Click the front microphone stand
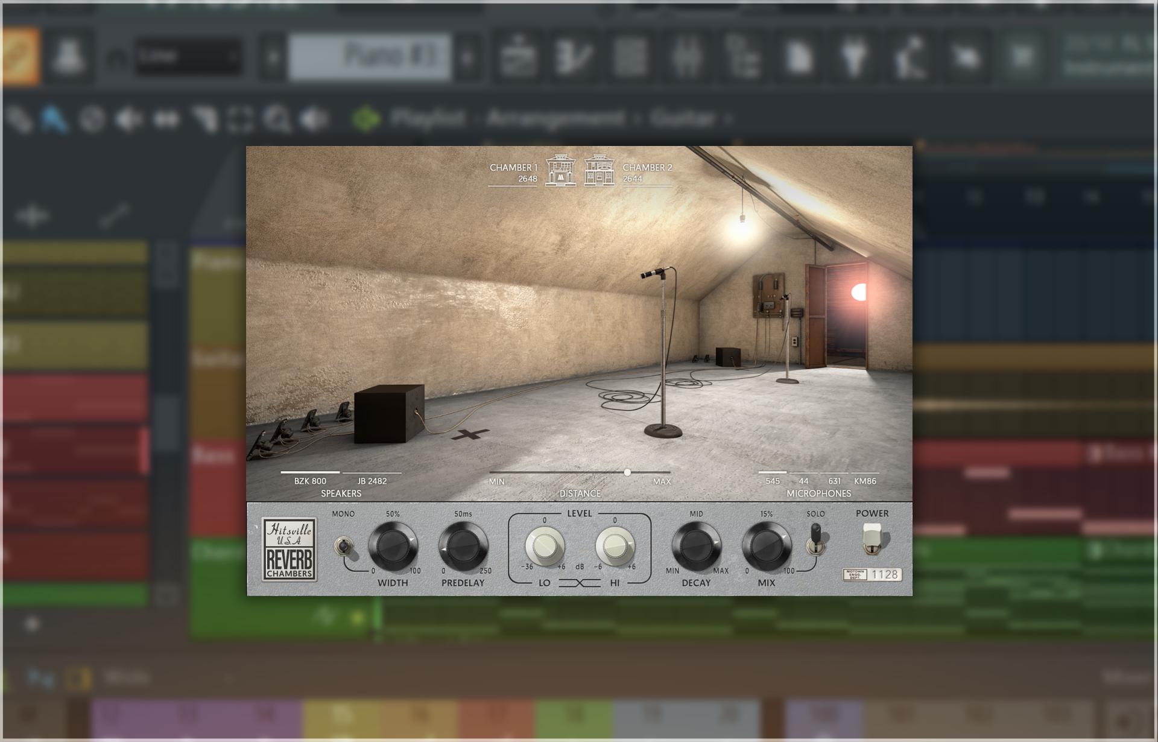 point(662,353)
